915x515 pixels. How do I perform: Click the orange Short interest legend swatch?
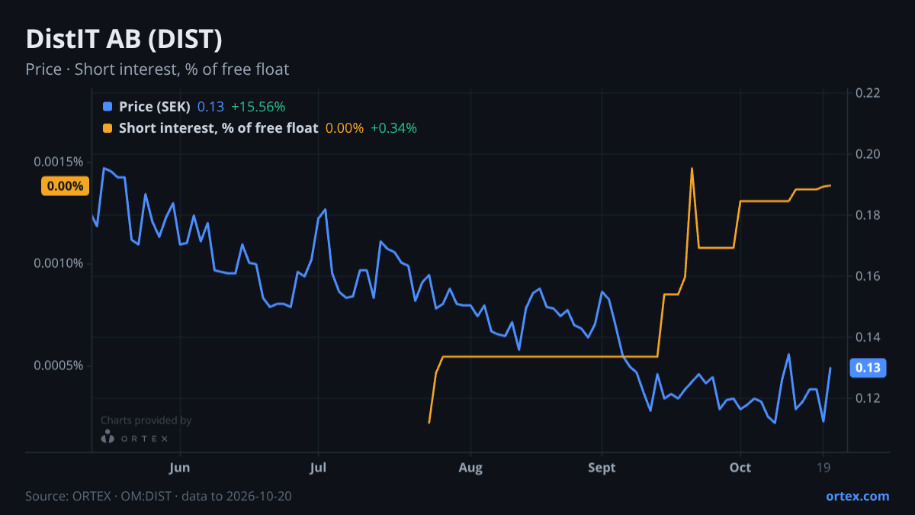108,128
